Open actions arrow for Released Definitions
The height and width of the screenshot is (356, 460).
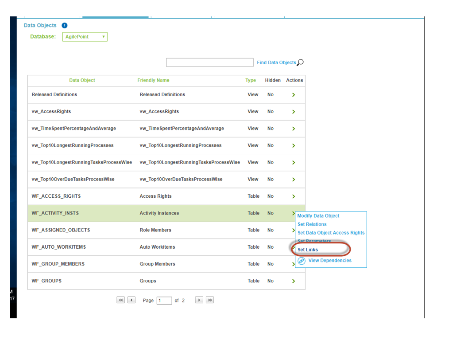coord(294,95)
